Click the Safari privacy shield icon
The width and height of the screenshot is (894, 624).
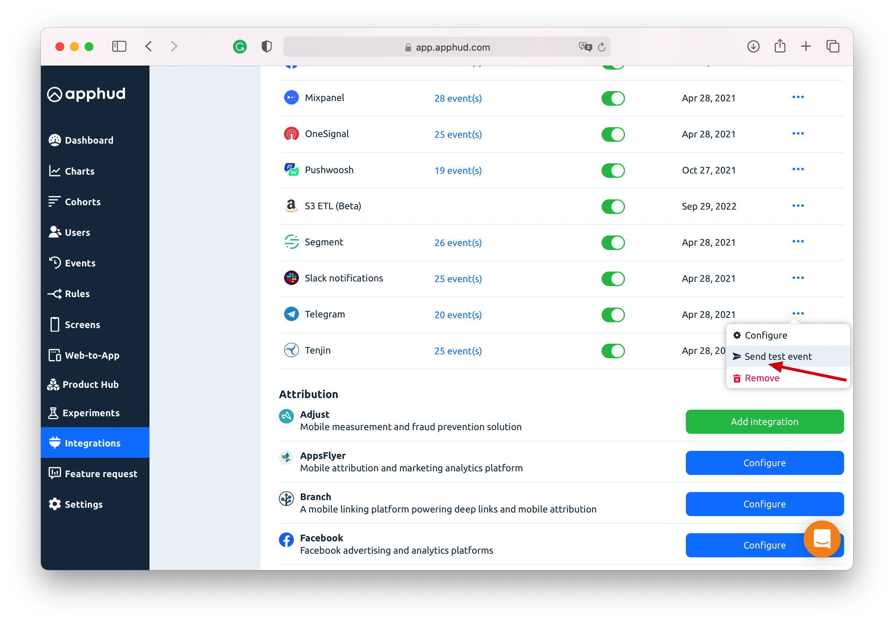coord(266,47)
